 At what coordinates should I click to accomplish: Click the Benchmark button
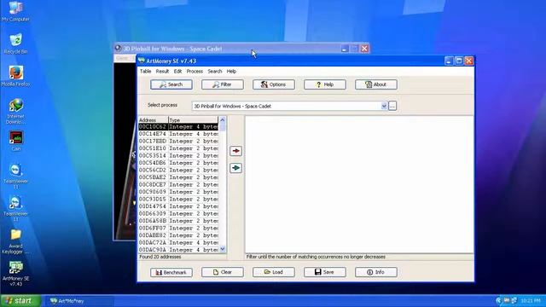click(x=171, y=272)
